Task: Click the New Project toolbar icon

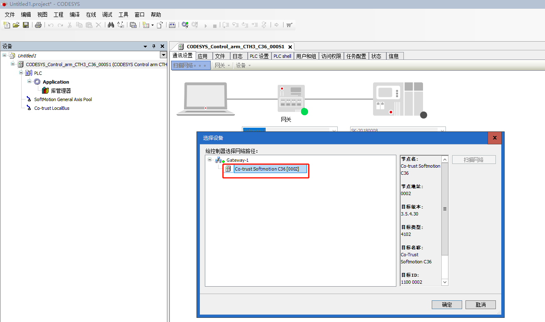Action: click(x=7, y=25)
